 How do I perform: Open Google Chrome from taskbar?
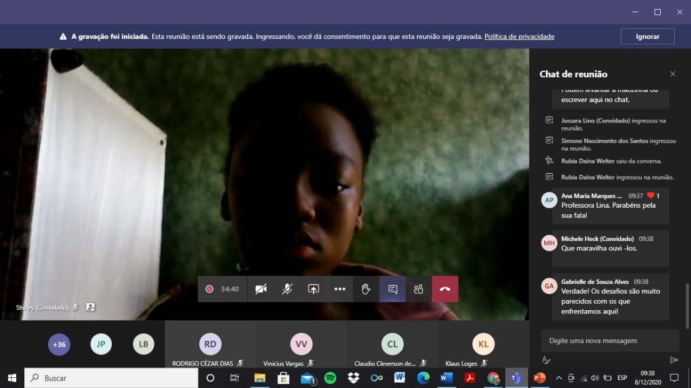click(x=493, y=378)
